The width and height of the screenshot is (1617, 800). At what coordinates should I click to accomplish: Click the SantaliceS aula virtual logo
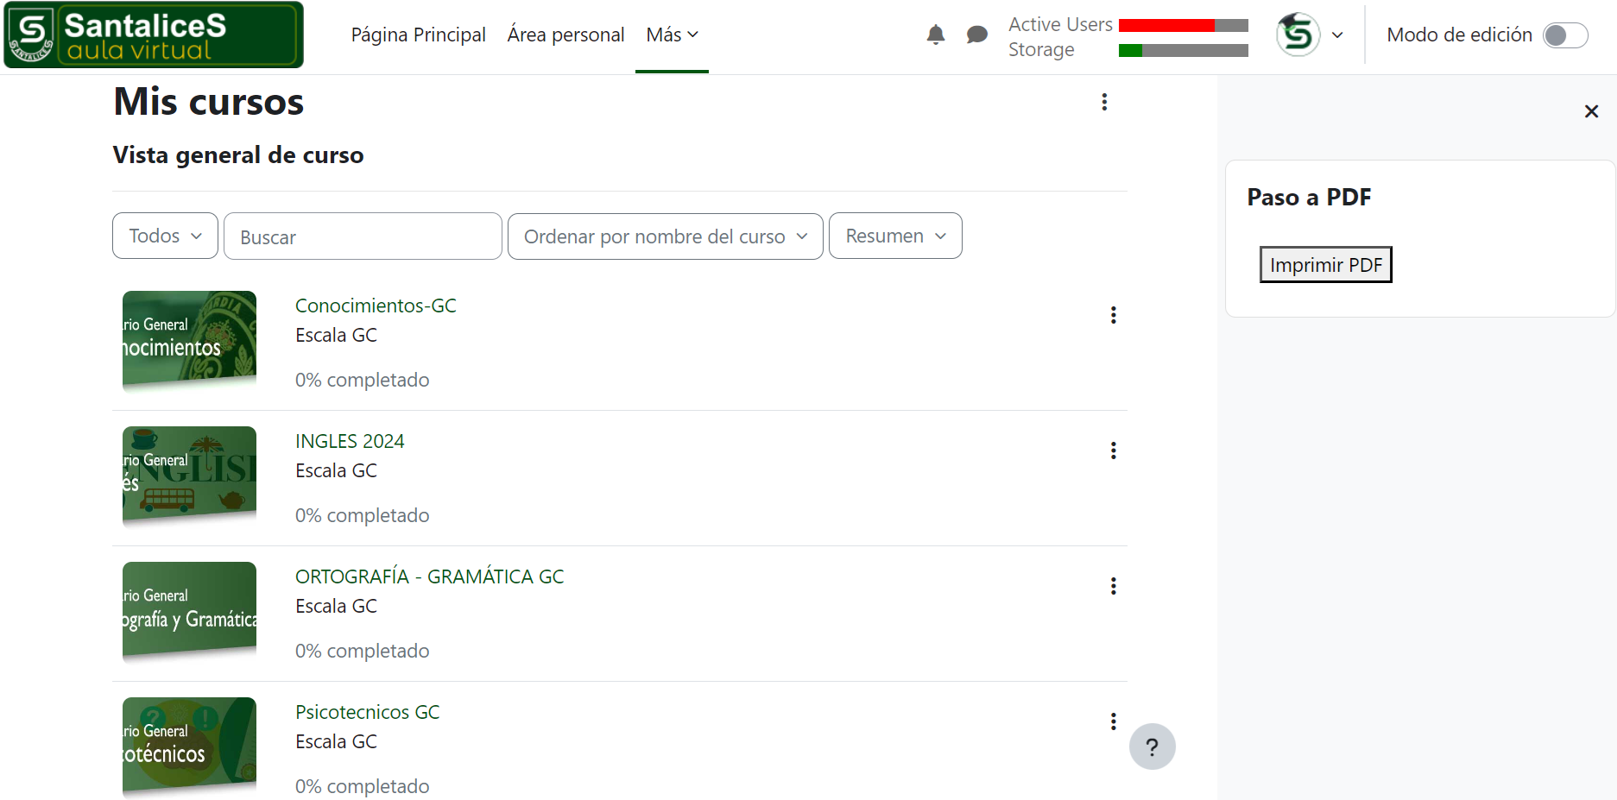point(154,35)
